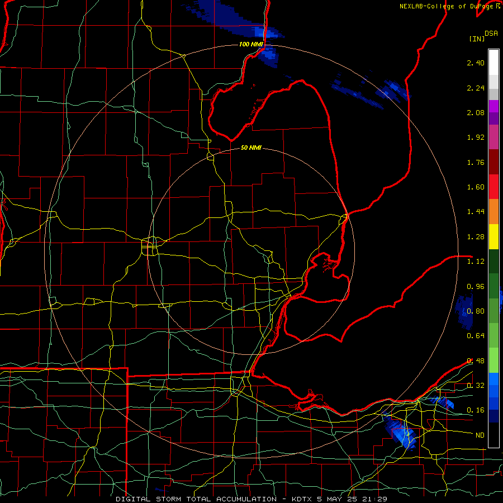Click the black ND swatch at legend bottom
Viewport: 503px width, 503px height.
(493, 435)
